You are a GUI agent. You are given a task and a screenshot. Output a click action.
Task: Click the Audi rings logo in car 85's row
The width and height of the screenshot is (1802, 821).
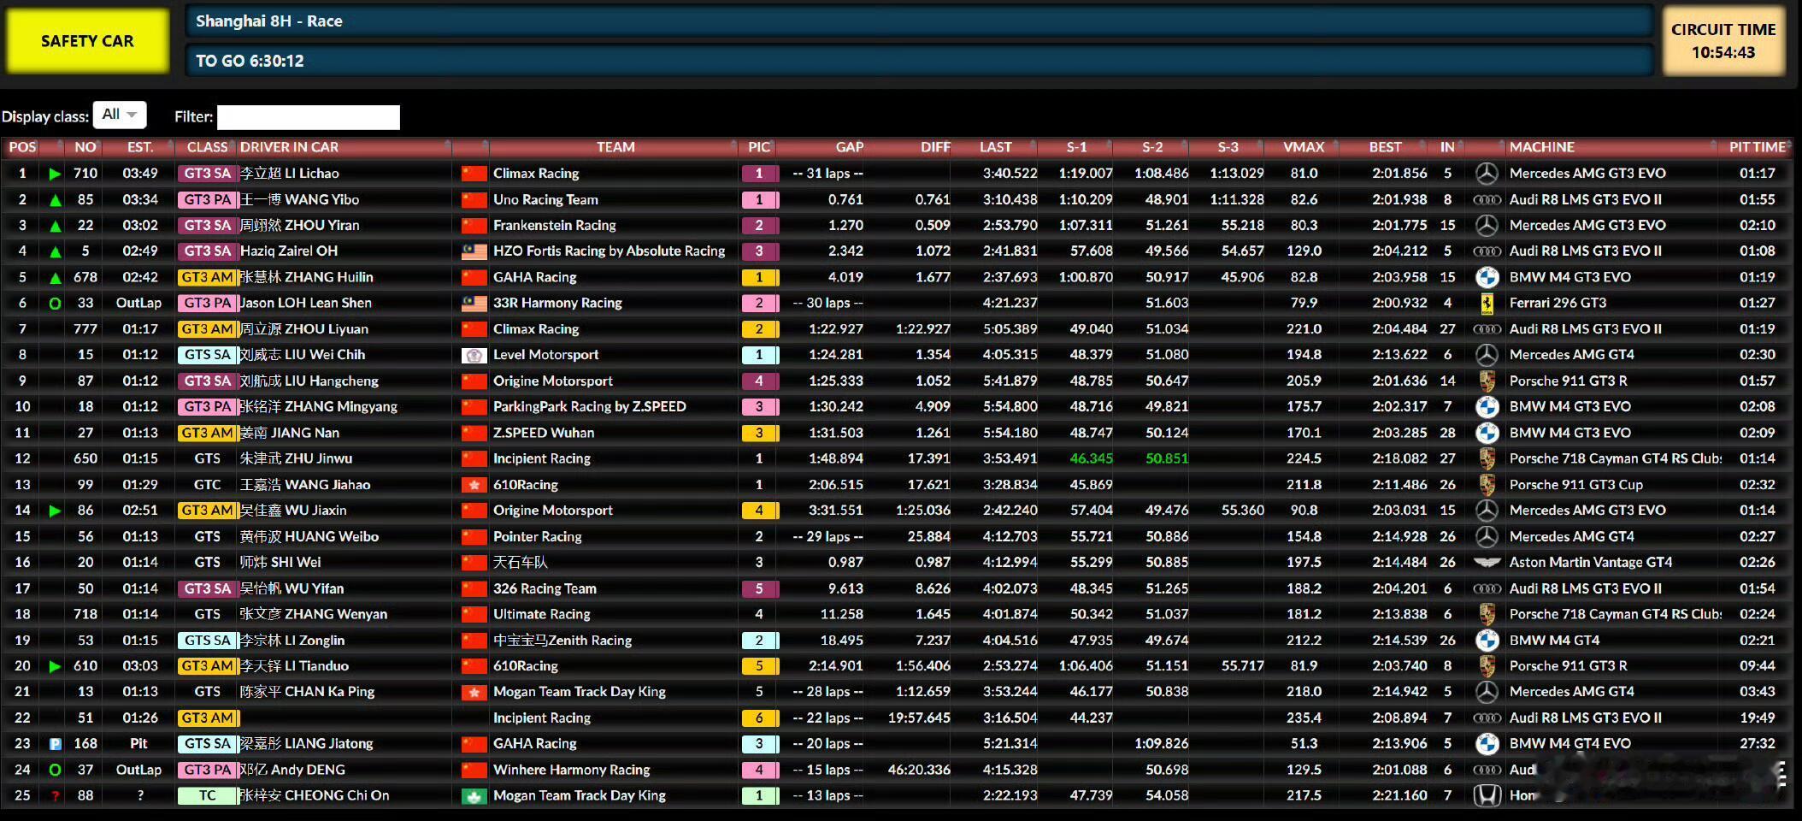[x=1487, y=200]
